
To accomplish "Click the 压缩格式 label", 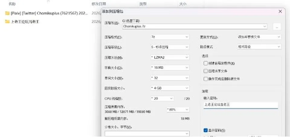I will 113,37.
